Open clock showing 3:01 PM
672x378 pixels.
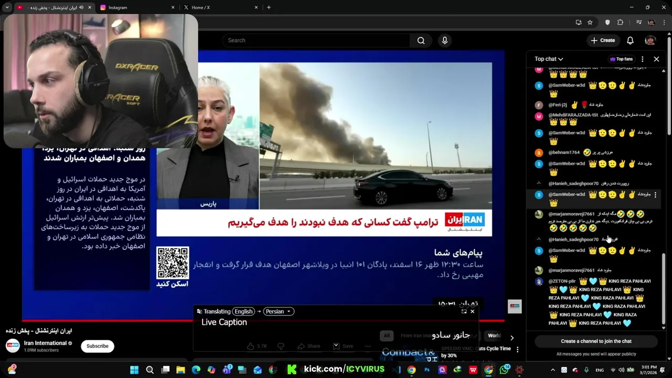tap(649, 370)
